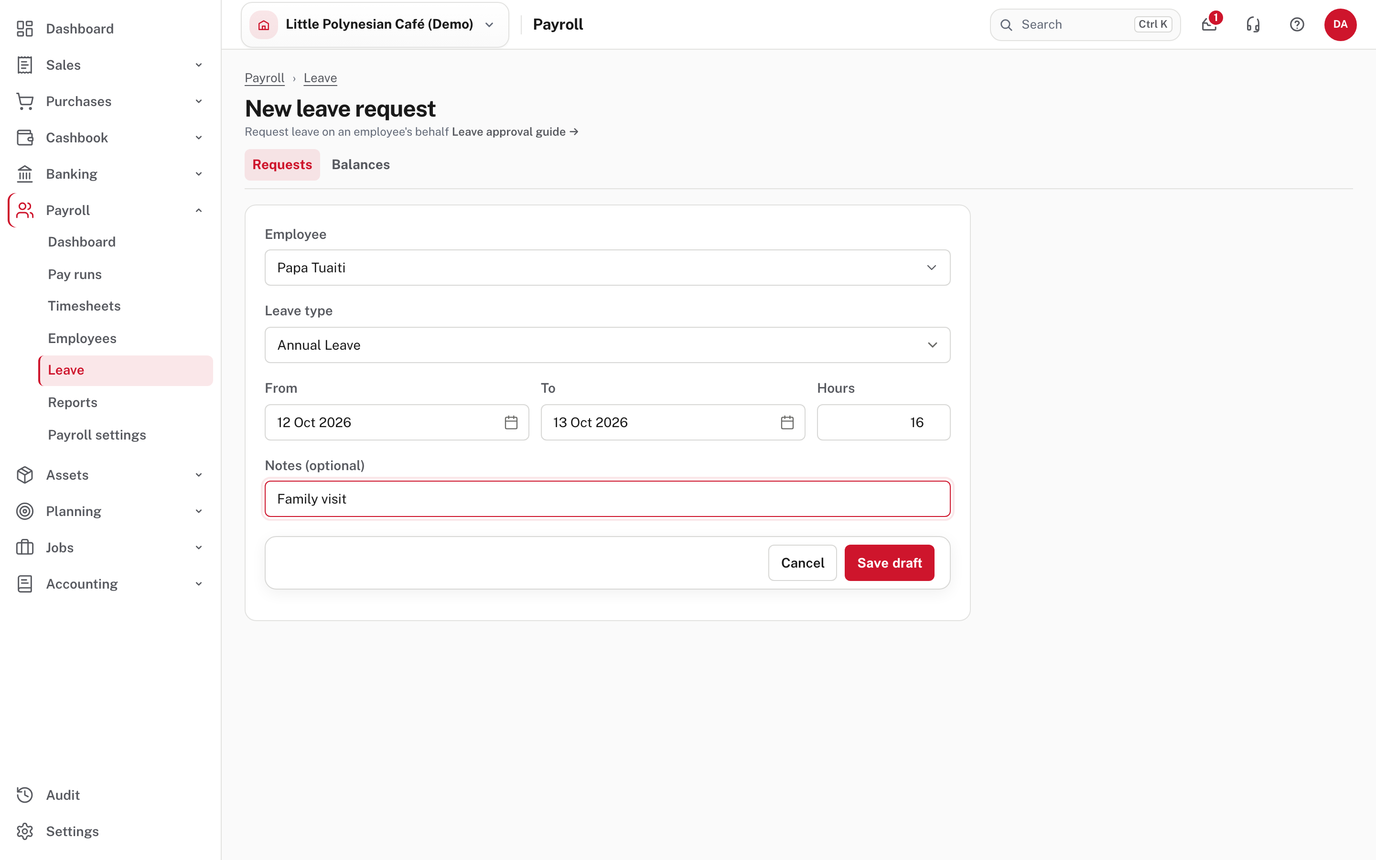Click the Save draft button
The image size is (1376, 860).
coord(889,563)
